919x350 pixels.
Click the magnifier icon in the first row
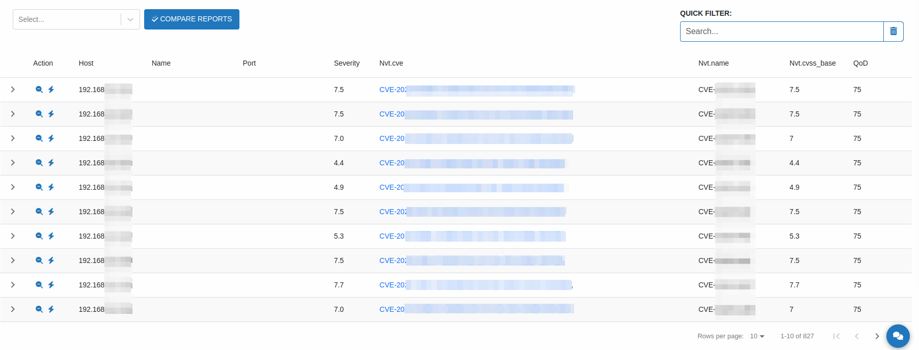pos(39,90)
